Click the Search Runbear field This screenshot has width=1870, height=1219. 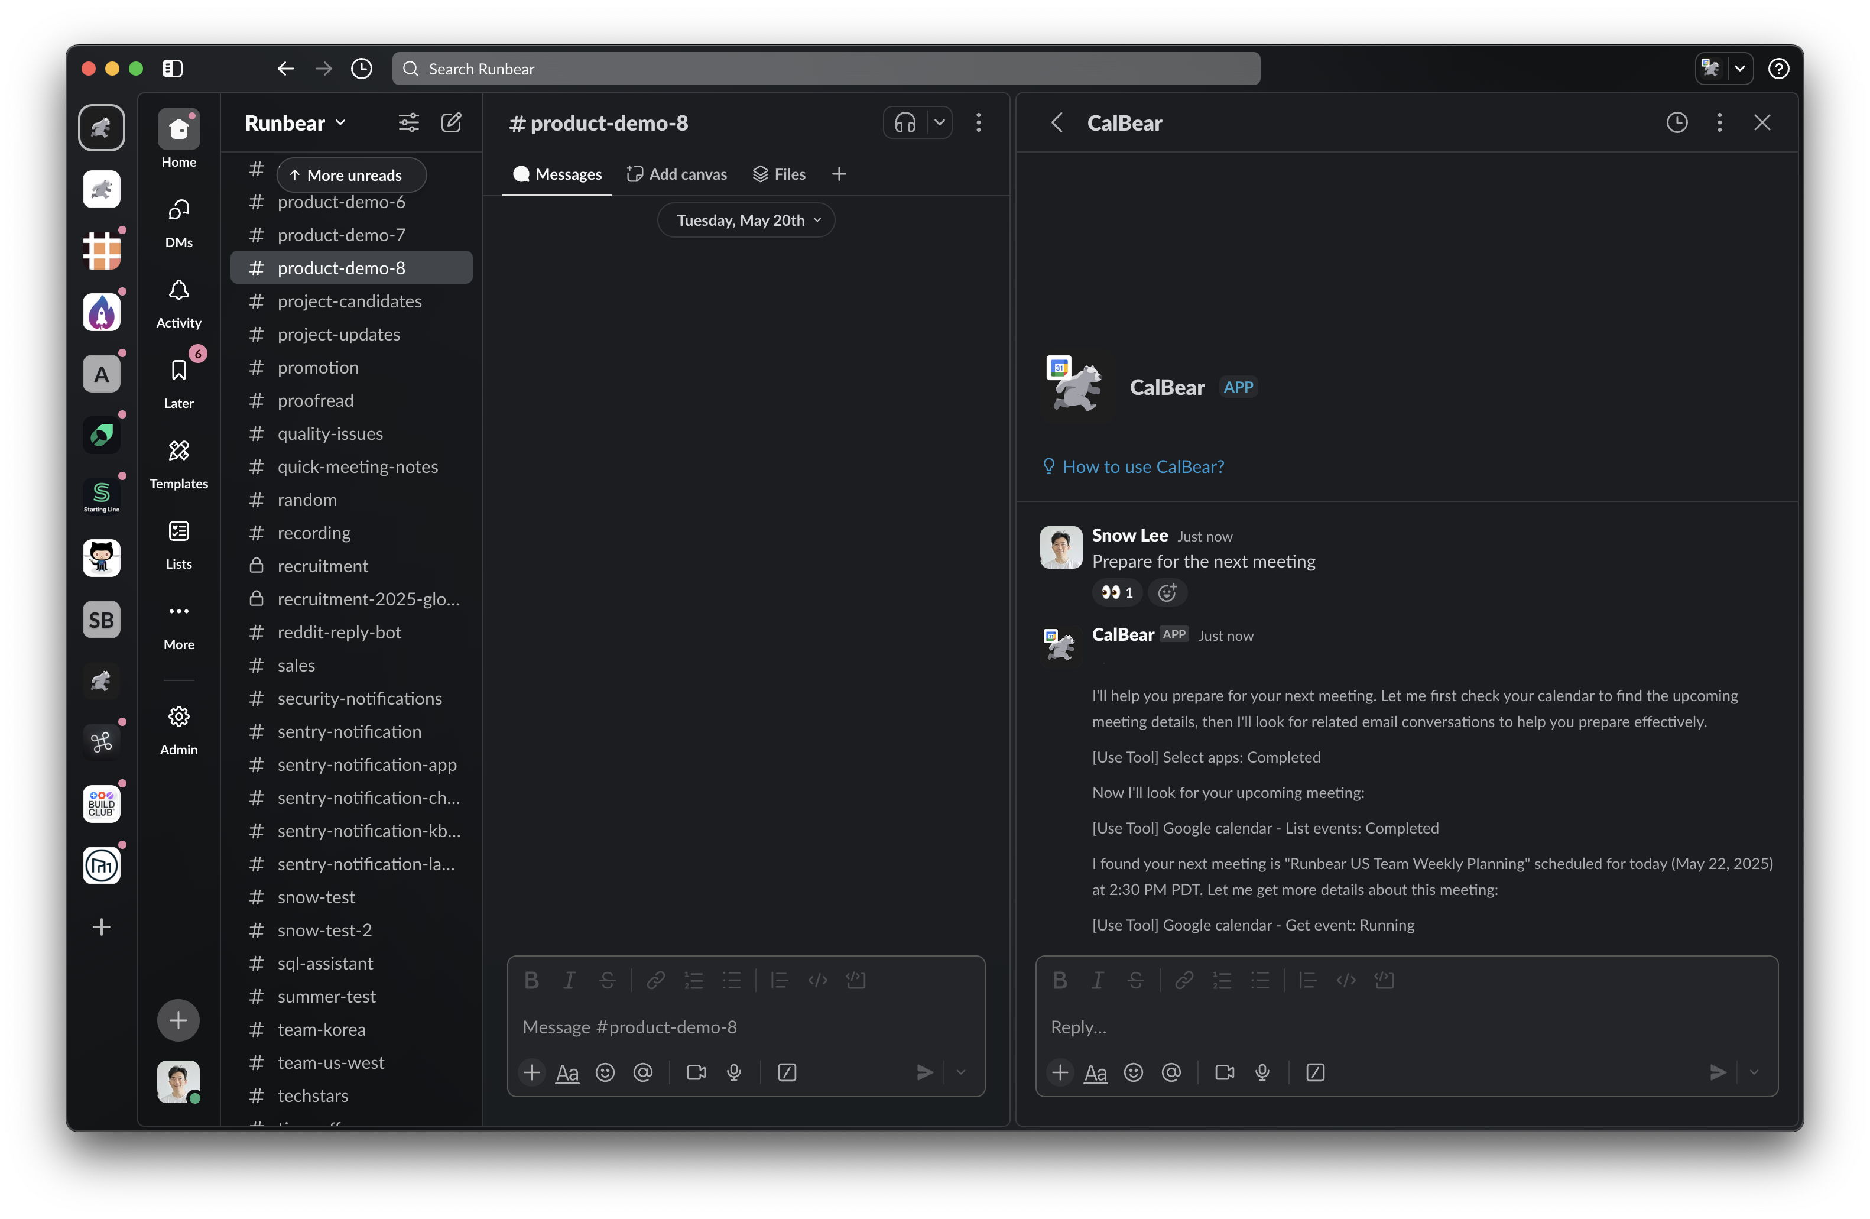825,69
